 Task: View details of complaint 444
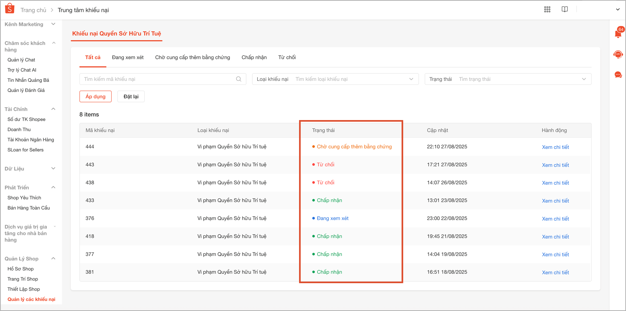click(555, 147)
